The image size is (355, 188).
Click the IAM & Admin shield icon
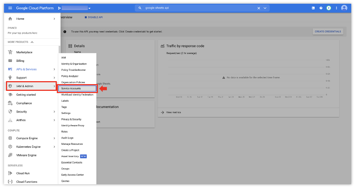coord(10,86)
